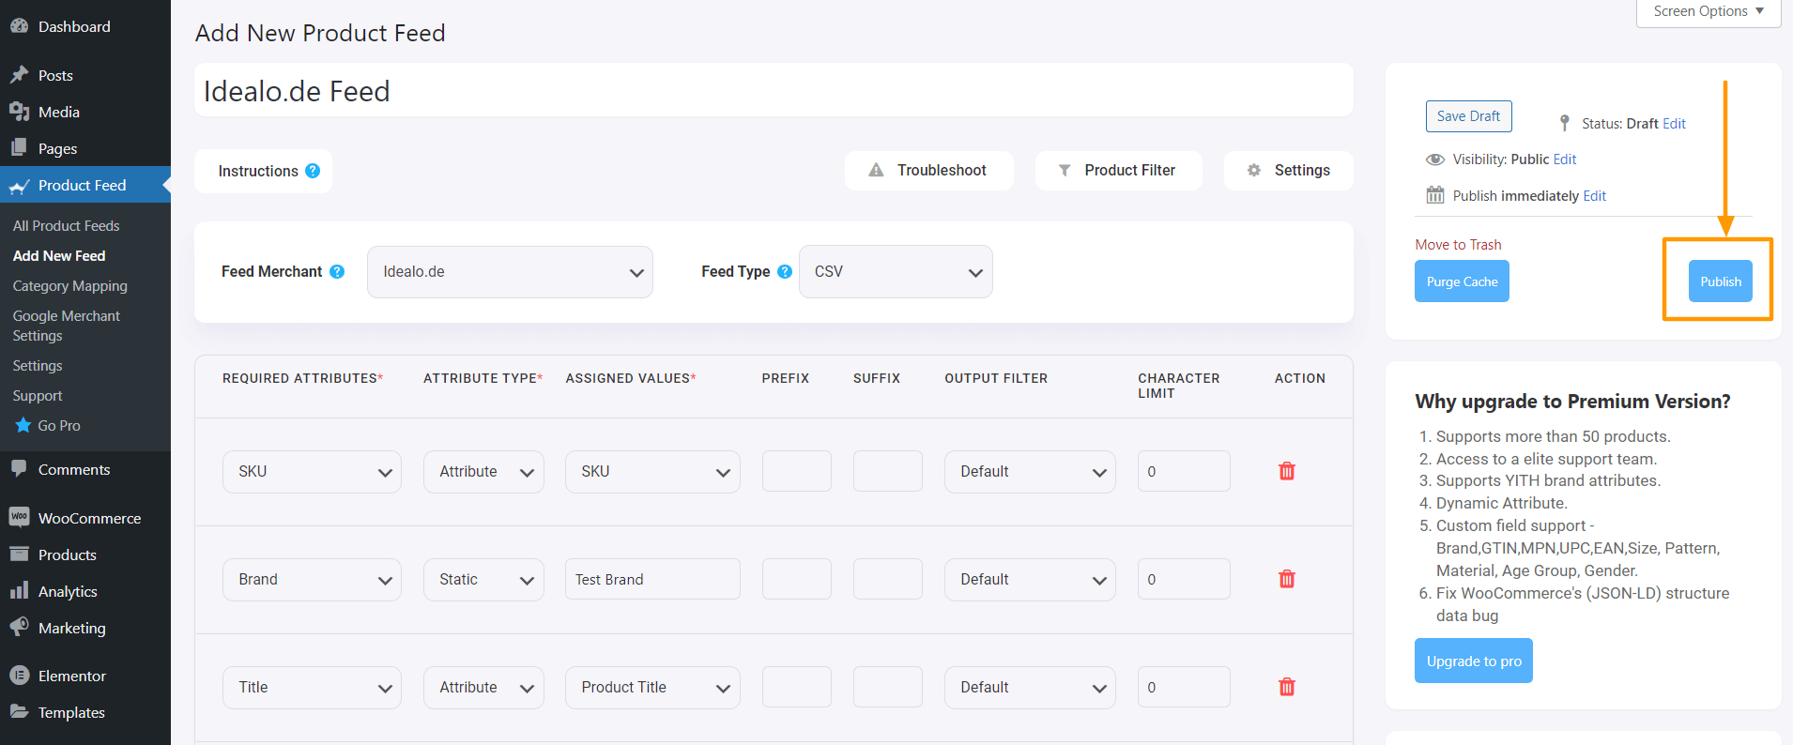The image size is (1793, 745).
Task: Expand the Screen Options panel
Action: [1708, 12]
